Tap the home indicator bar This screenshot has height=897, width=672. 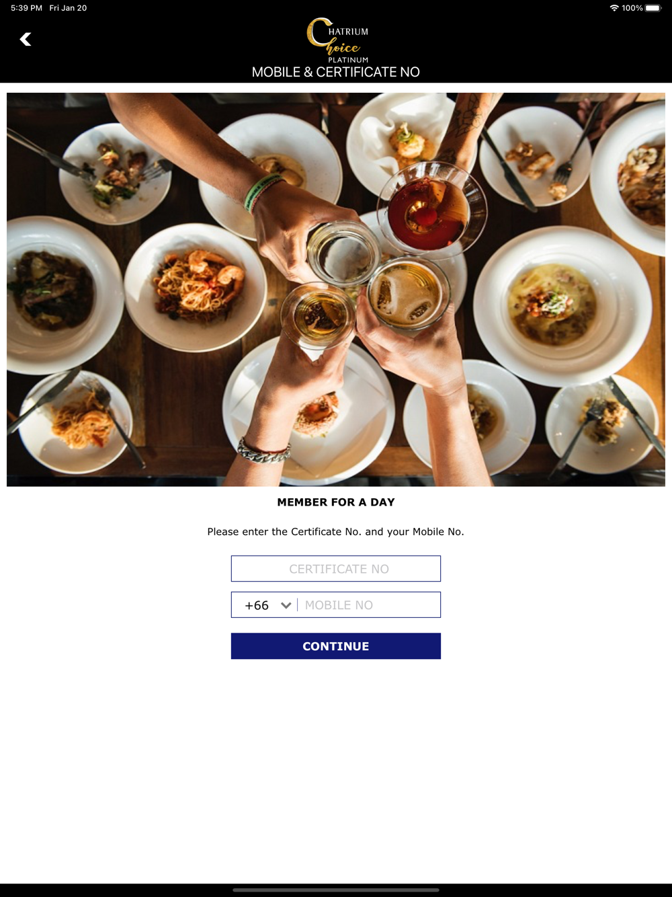(x=336, y=890)
